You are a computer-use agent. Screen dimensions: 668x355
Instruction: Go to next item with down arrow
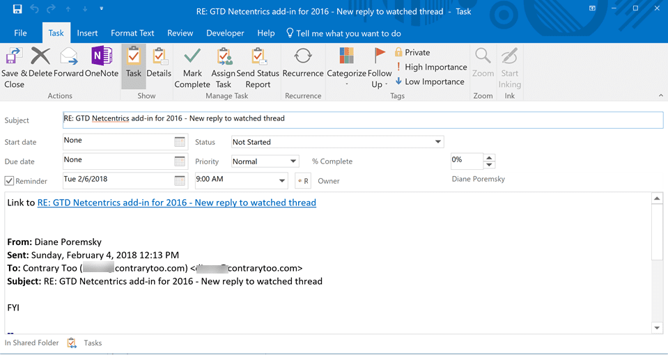[85, 8]
